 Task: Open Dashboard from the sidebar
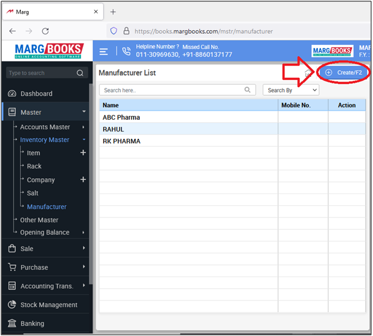pos(36,93)
